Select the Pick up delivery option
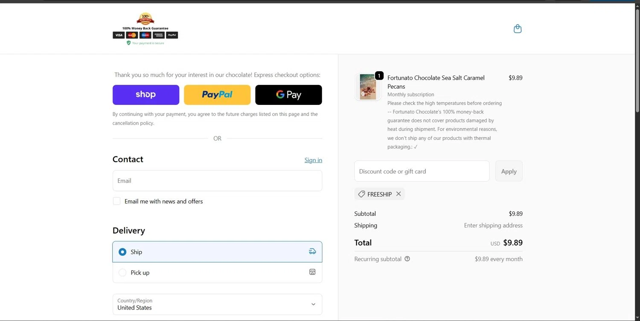The height and width of the screenshot is (321, 640). click(217, 272)
